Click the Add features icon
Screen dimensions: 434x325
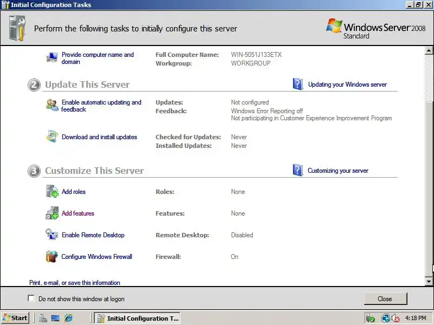(x=52, y=213)
